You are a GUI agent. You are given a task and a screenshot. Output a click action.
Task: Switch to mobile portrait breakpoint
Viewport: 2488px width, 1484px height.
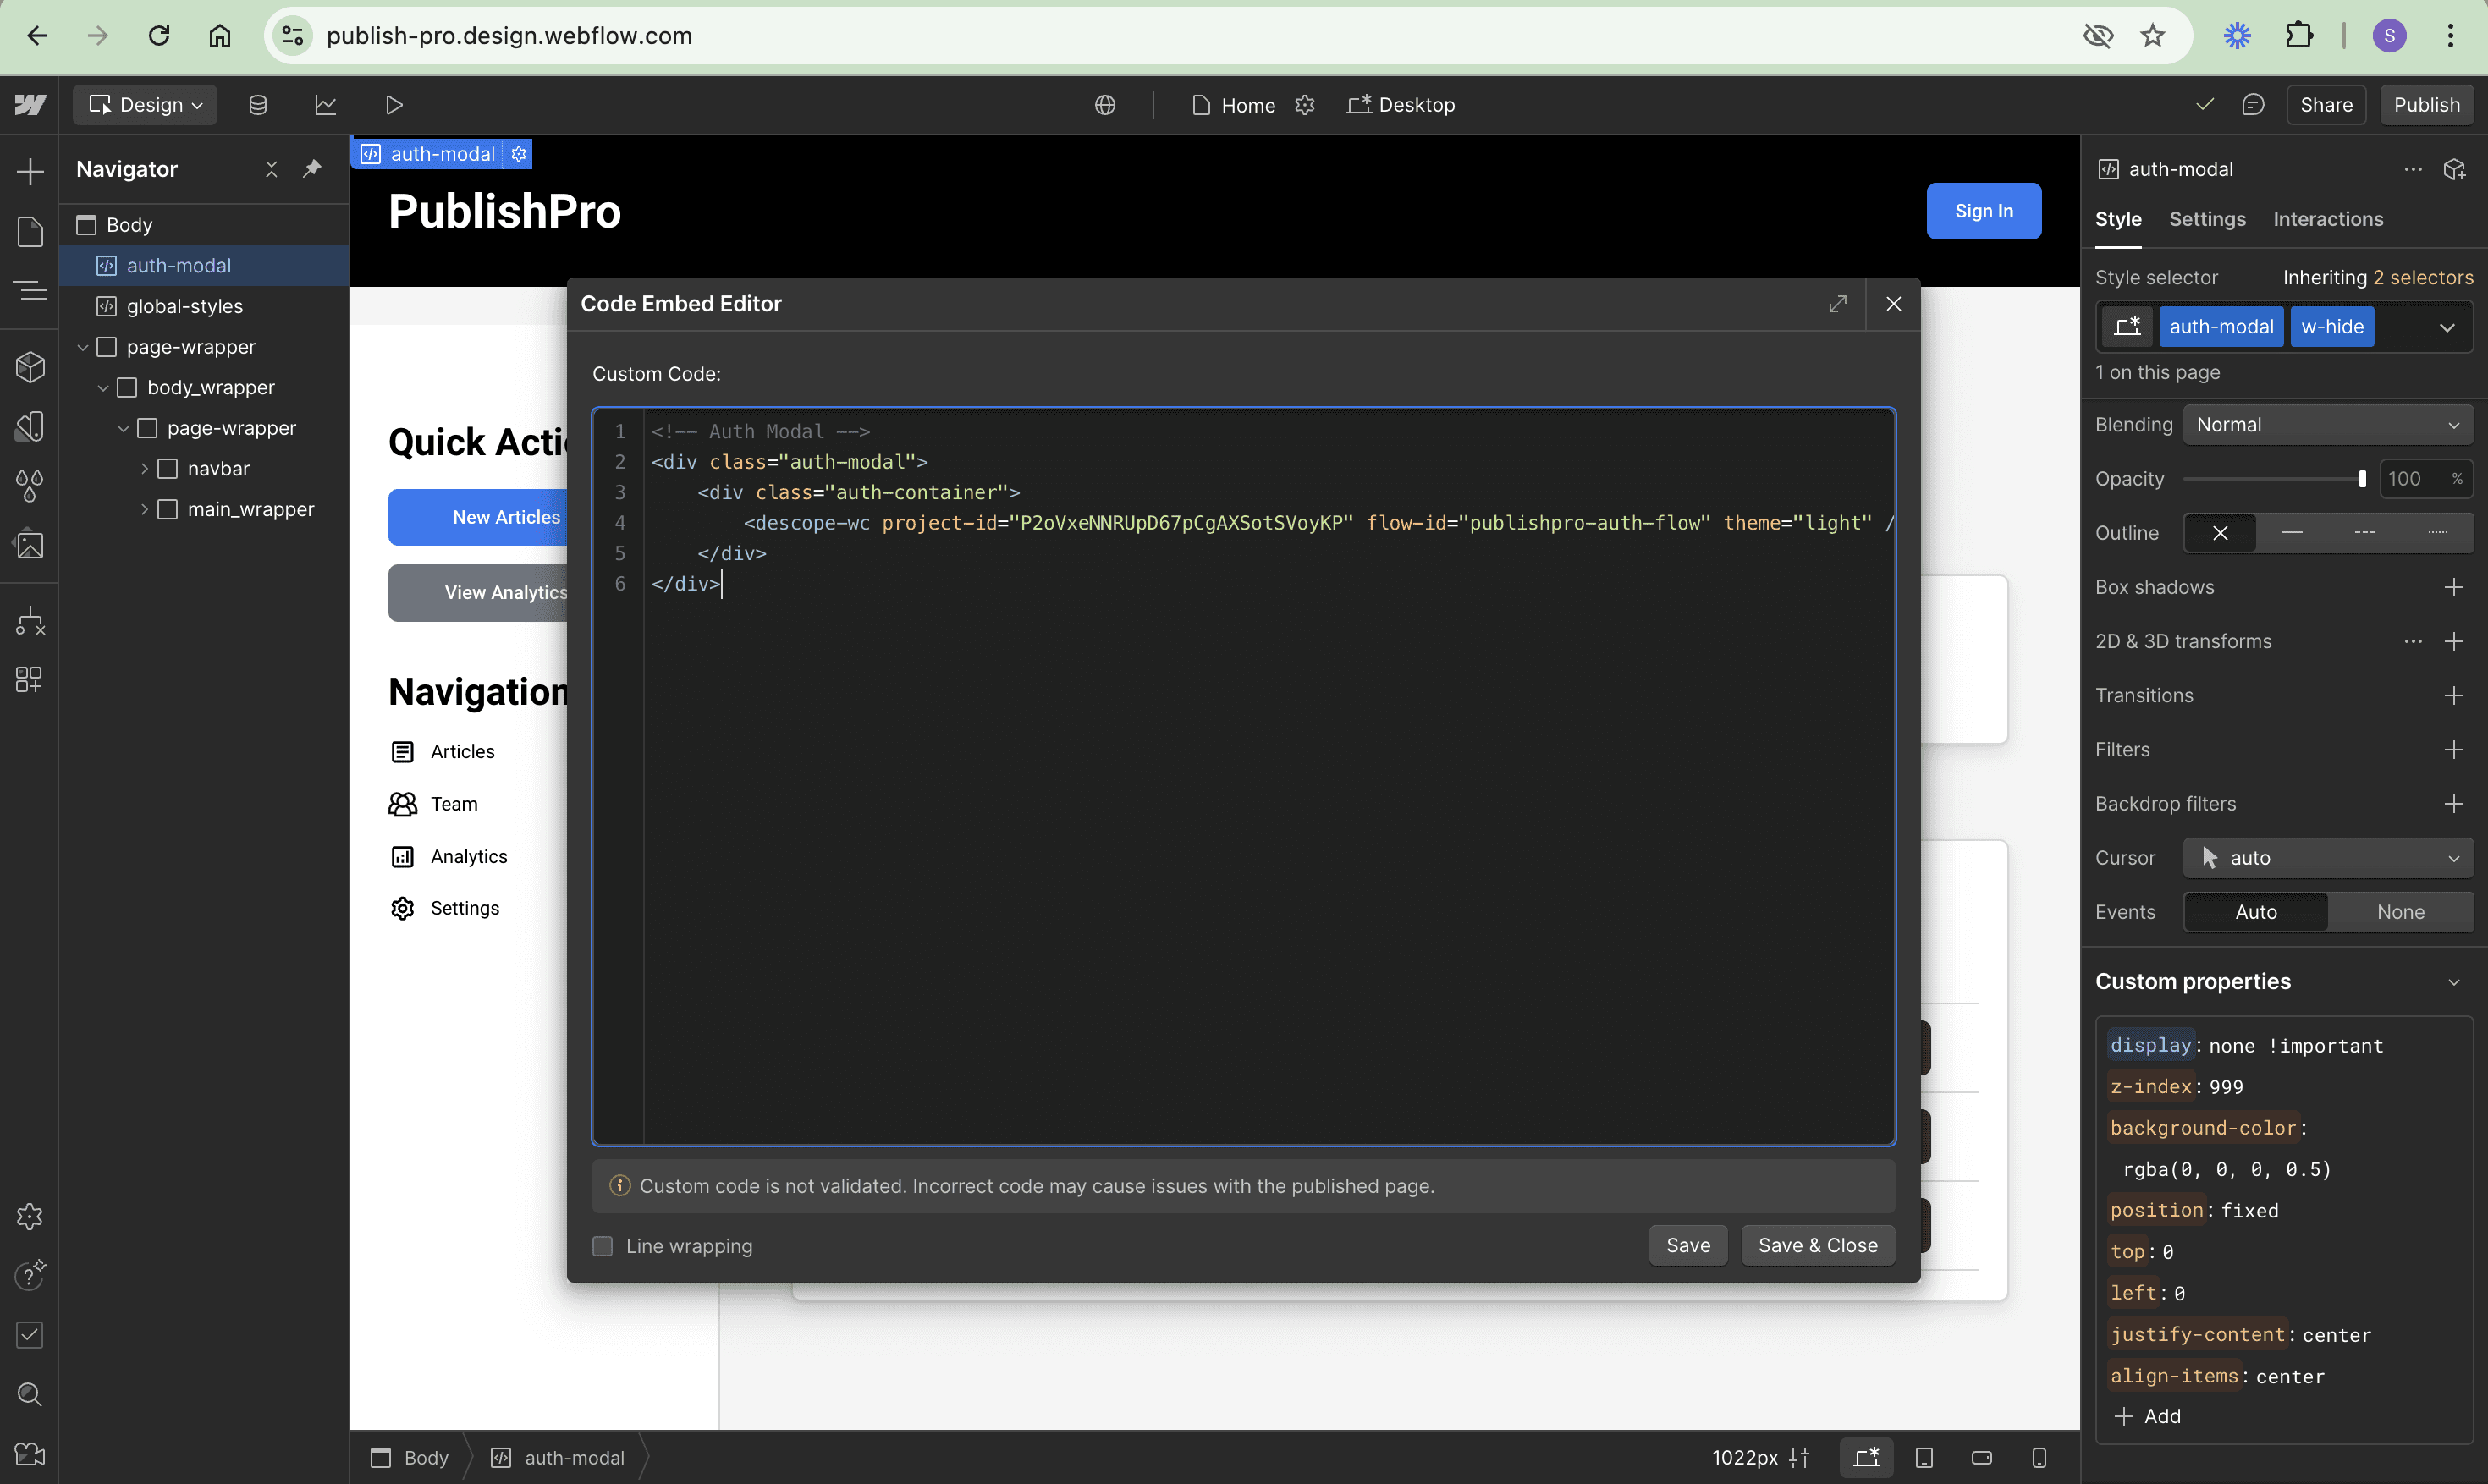pos(2039,1457)
